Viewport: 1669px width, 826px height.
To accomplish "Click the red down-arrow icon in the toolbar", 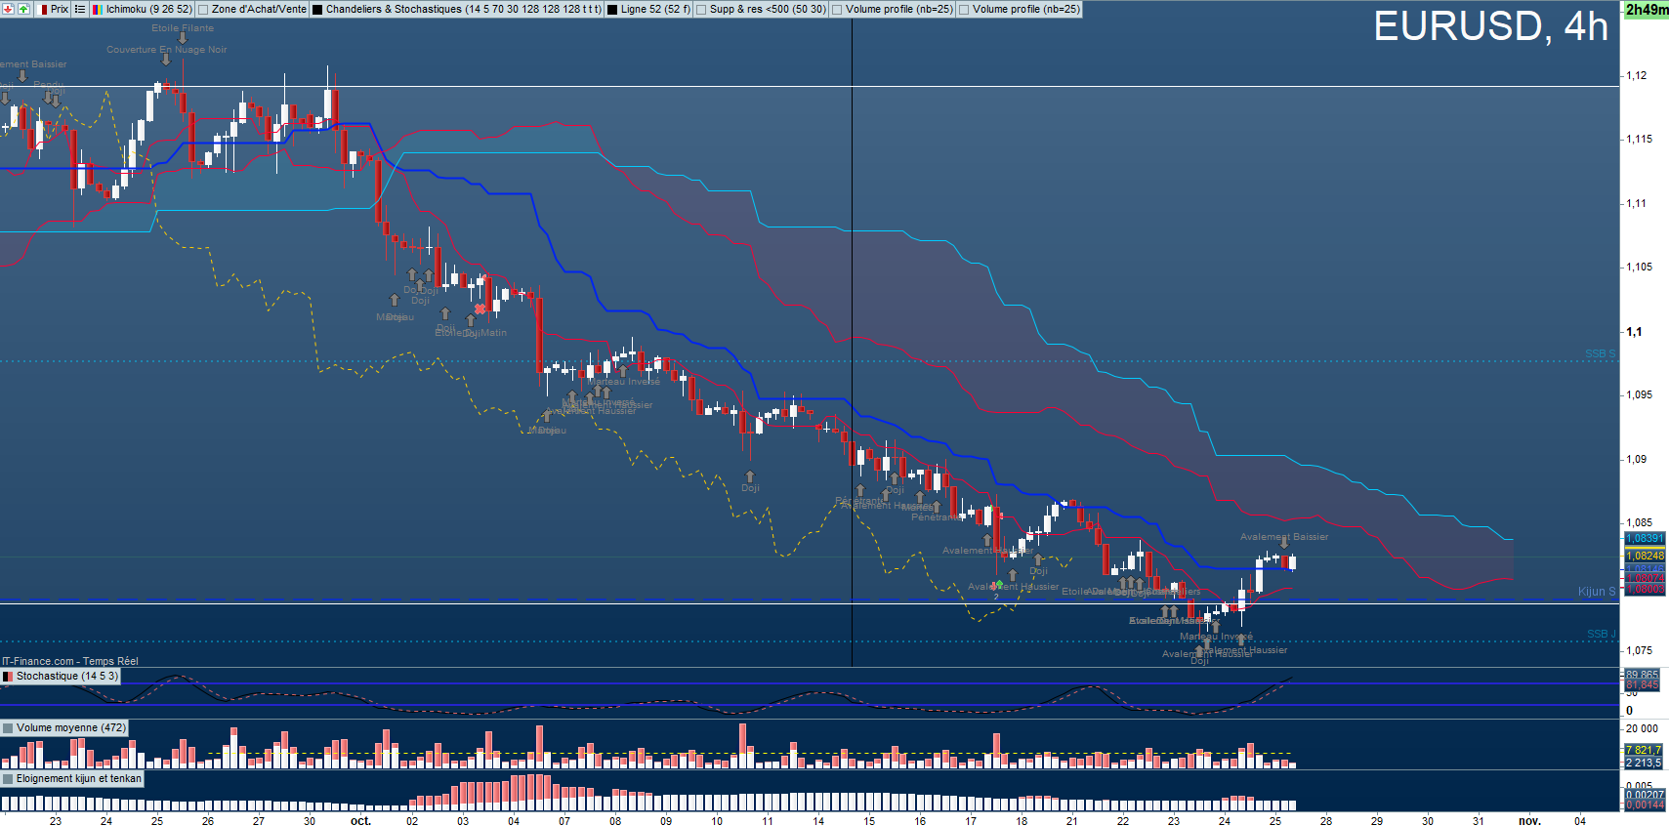I will 8,9.
